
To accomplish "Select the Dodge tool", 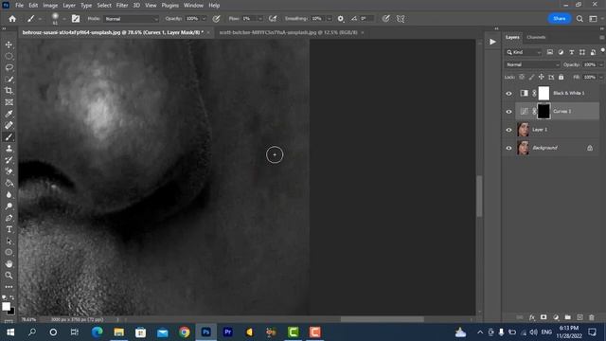I will (9, 206).
